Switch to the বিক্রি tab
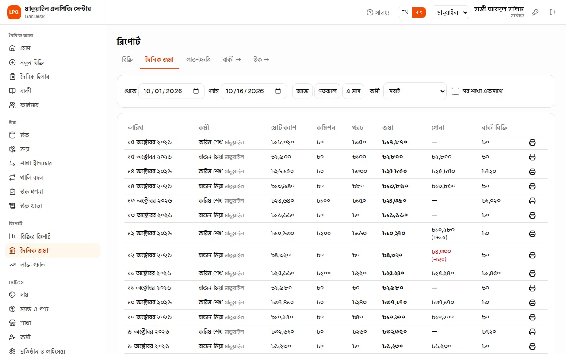The height and width of the screenshot is (354, 566). [127, 59]
